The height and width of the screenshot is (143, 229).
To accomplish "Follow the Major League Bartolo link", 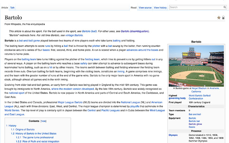I will coord(70,102).
